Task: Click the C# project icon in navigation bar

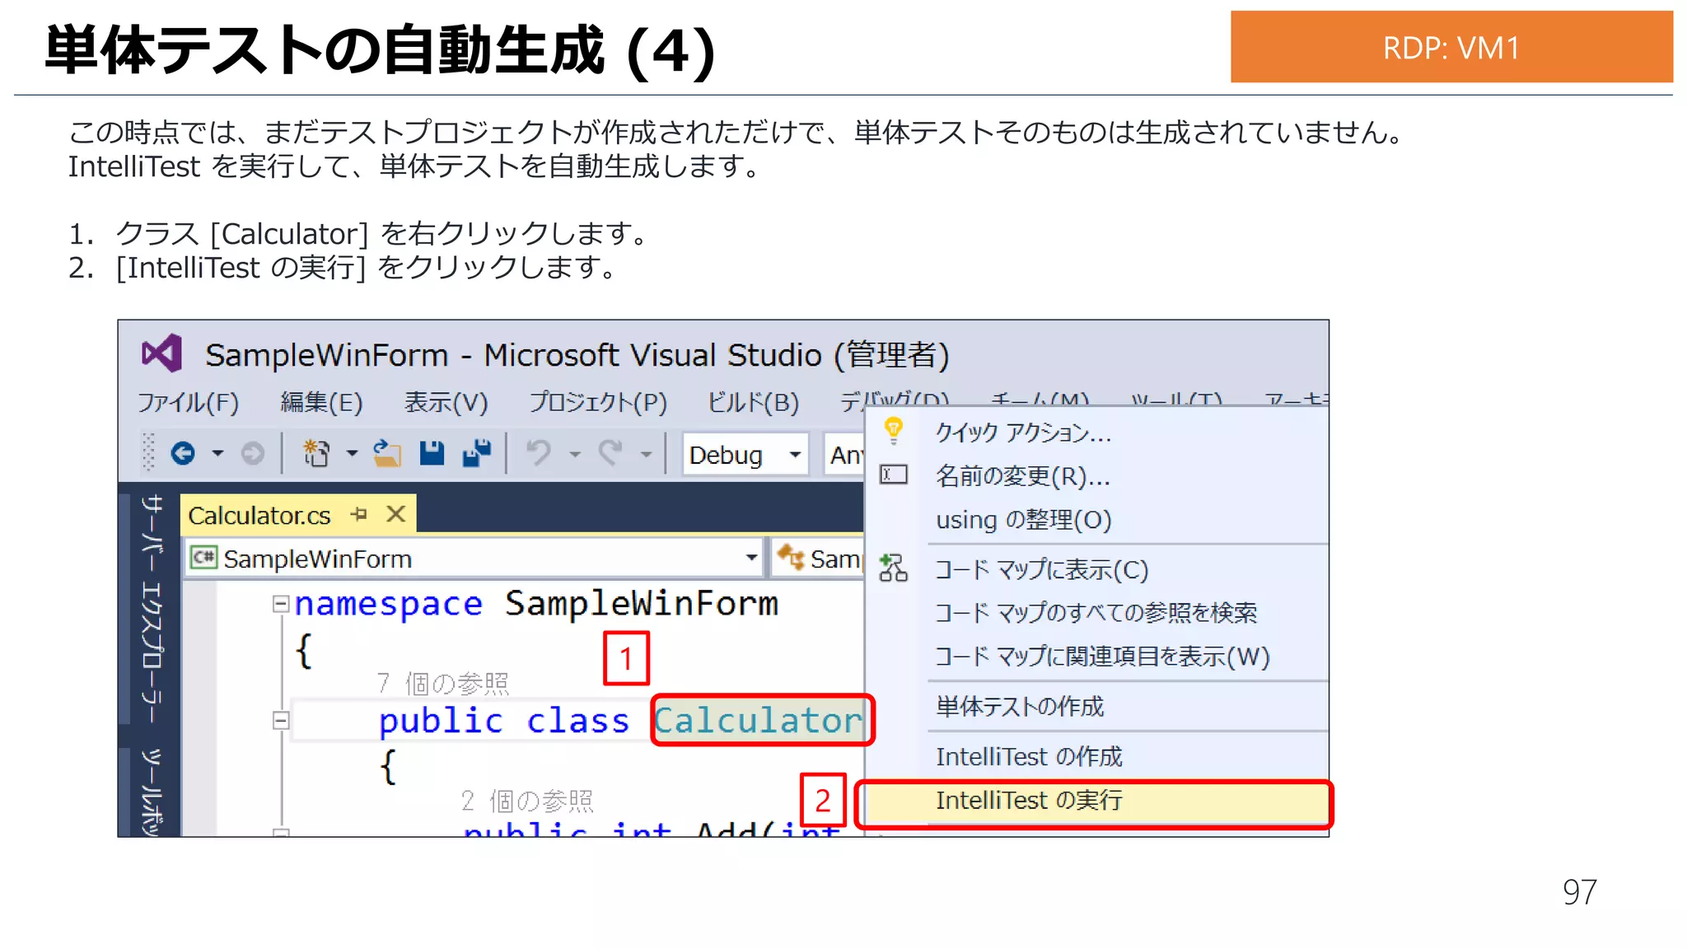Action: [x=203, y=558]
